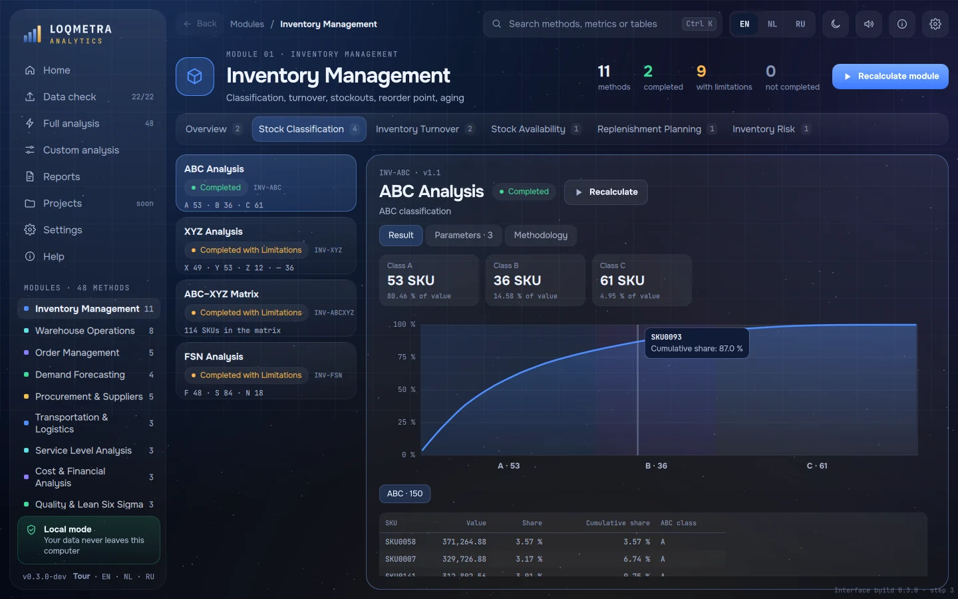This screenshot has width=958, height=599.
Task: Switch interface language to EN in header
Action: coord(744,24)
